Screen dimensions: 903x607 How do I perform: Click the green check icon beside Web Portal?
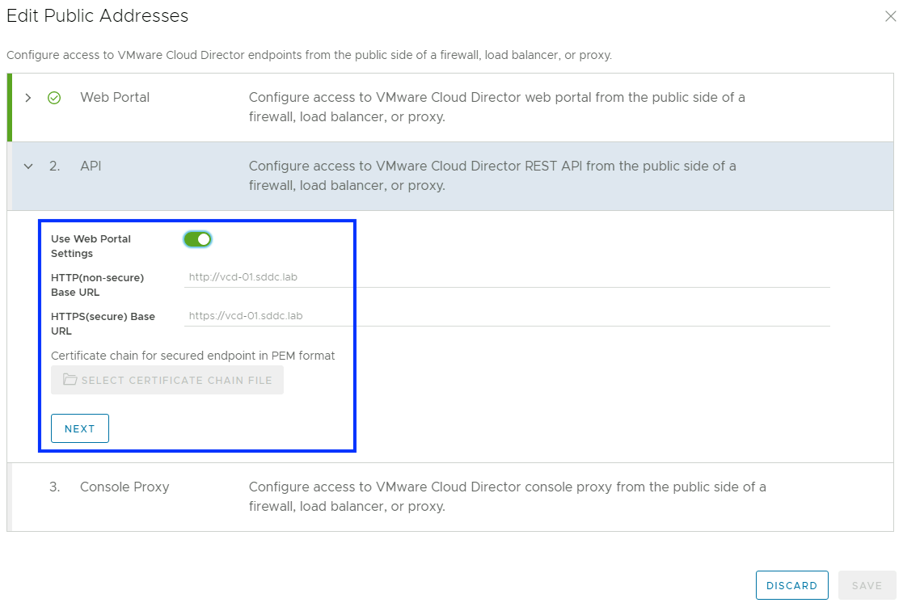tap(54, 98)
